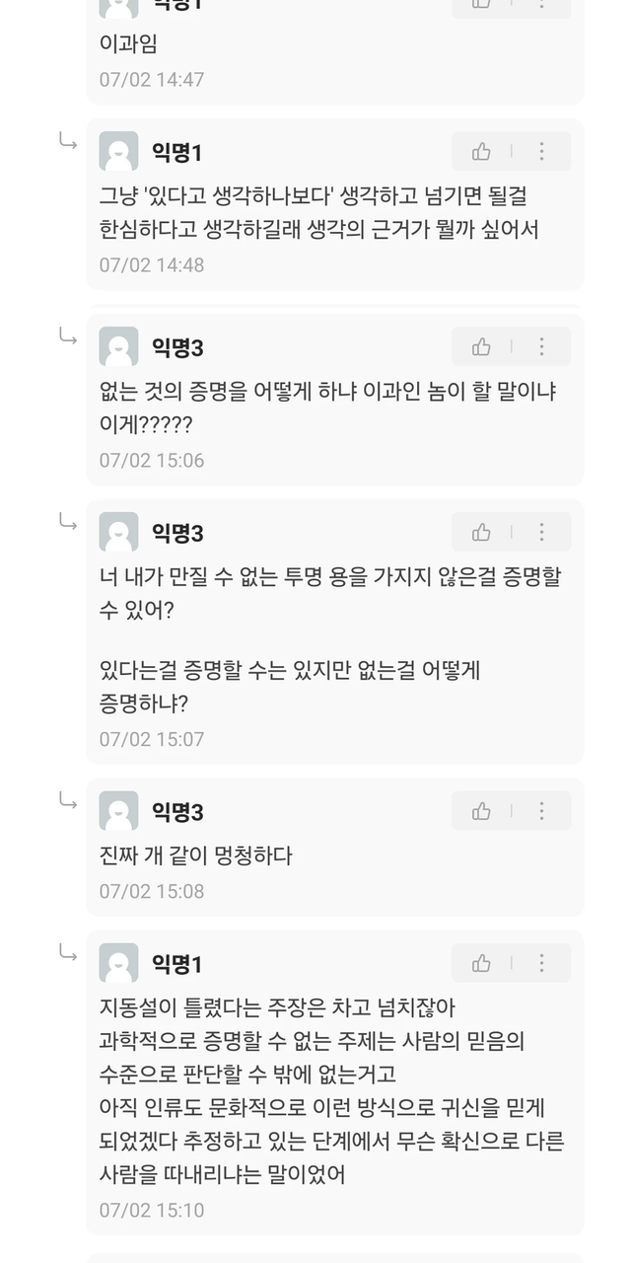Like the '진짜 개 같이 멍청하다' comment
This screenshot has width=631, height=1263.
pos(481,812)
